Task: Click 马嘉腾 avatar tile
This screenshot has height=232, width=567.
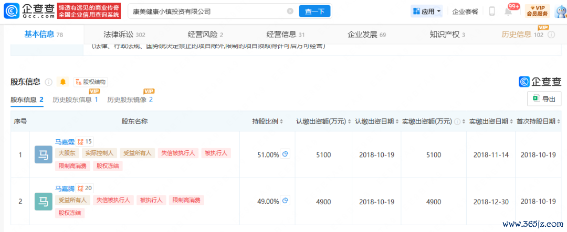Action: tap(44, 201)
